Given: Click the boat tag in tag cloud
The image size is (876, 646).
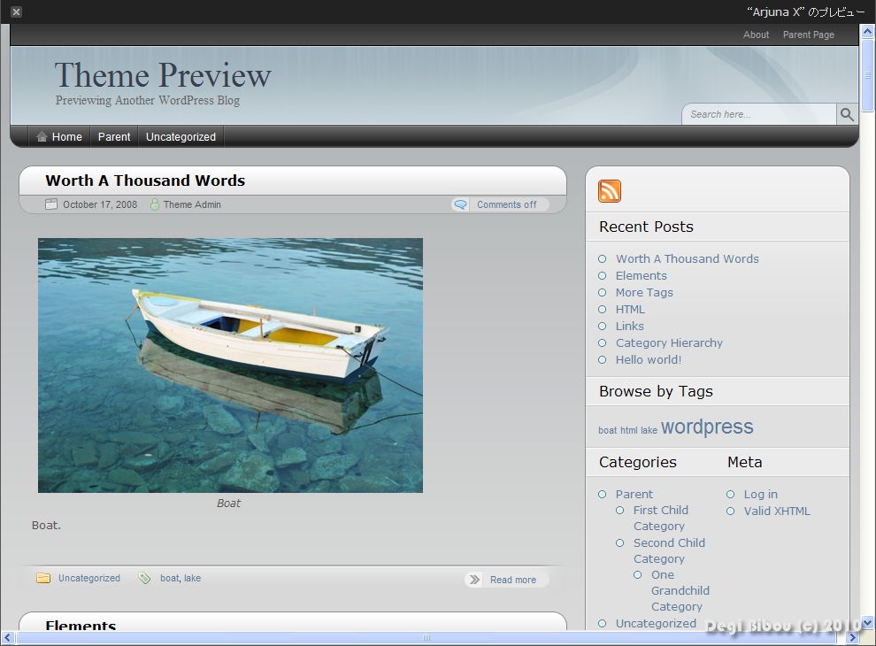Looking at the screenshot, I should [607, 430].
